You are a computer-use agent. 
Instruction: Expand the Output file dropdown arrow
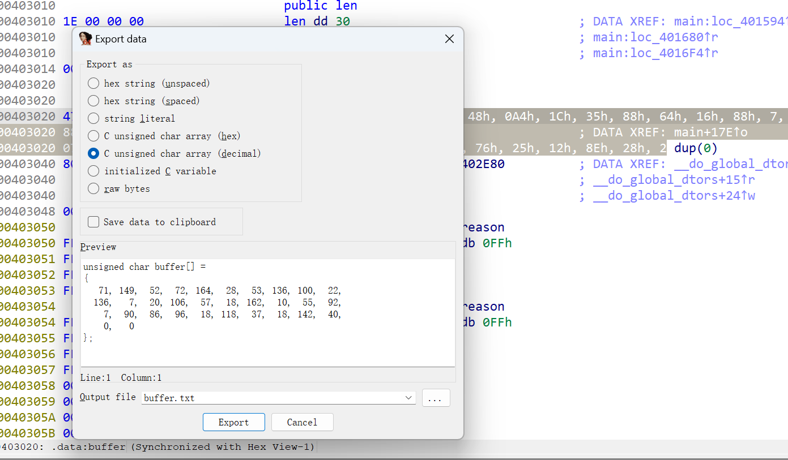(408, 398)
